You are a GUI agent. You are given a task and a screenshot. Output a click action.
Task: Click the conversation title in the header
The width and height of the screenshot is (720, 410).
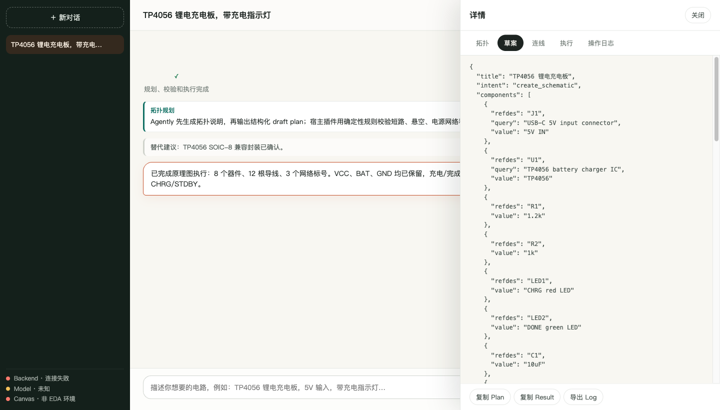(x=207, y=15)
